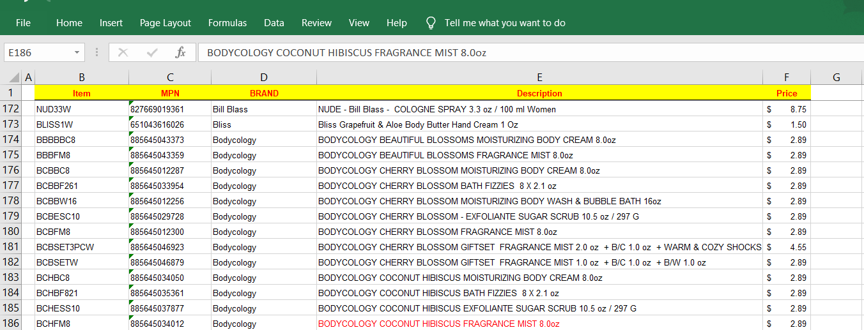The height and width of the screenshot is (330, 864).
Task: Select the Bill Blass brand cell
Action: [x=264, y=109]
